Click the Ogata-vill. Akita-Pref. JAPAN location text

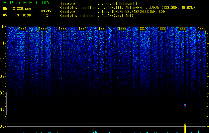(x=148, y=8)
